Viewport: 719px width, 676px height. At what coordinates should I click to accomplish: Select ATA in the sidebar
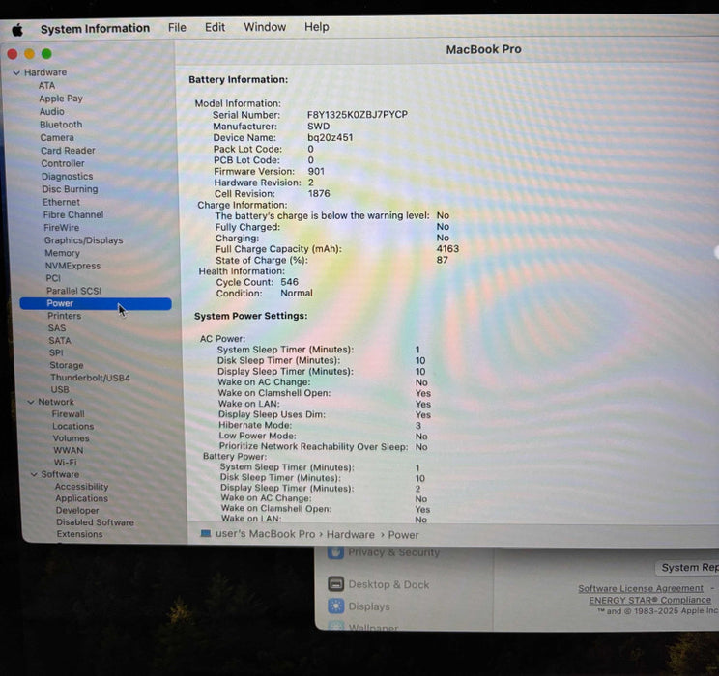[x=46, y=86]
